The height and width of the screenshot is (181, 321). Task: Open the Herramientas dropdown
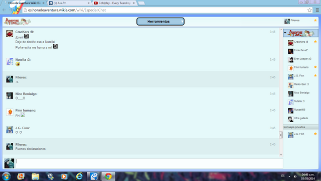click(160, 22)
